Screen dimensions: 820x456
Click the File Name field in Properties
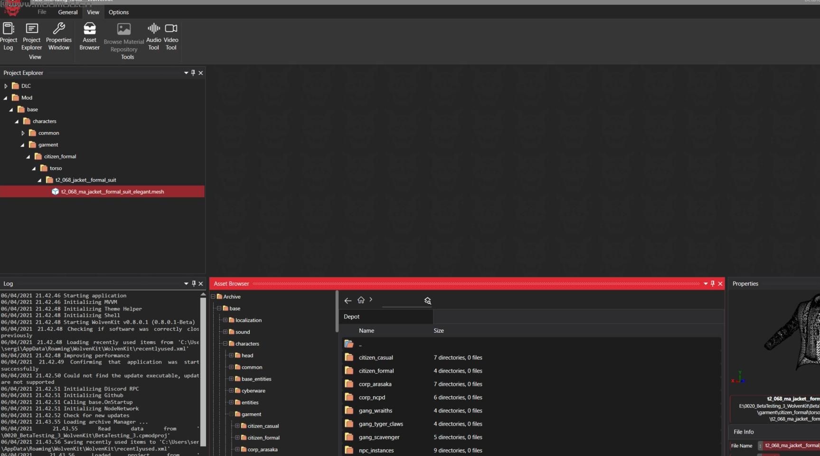791,446
